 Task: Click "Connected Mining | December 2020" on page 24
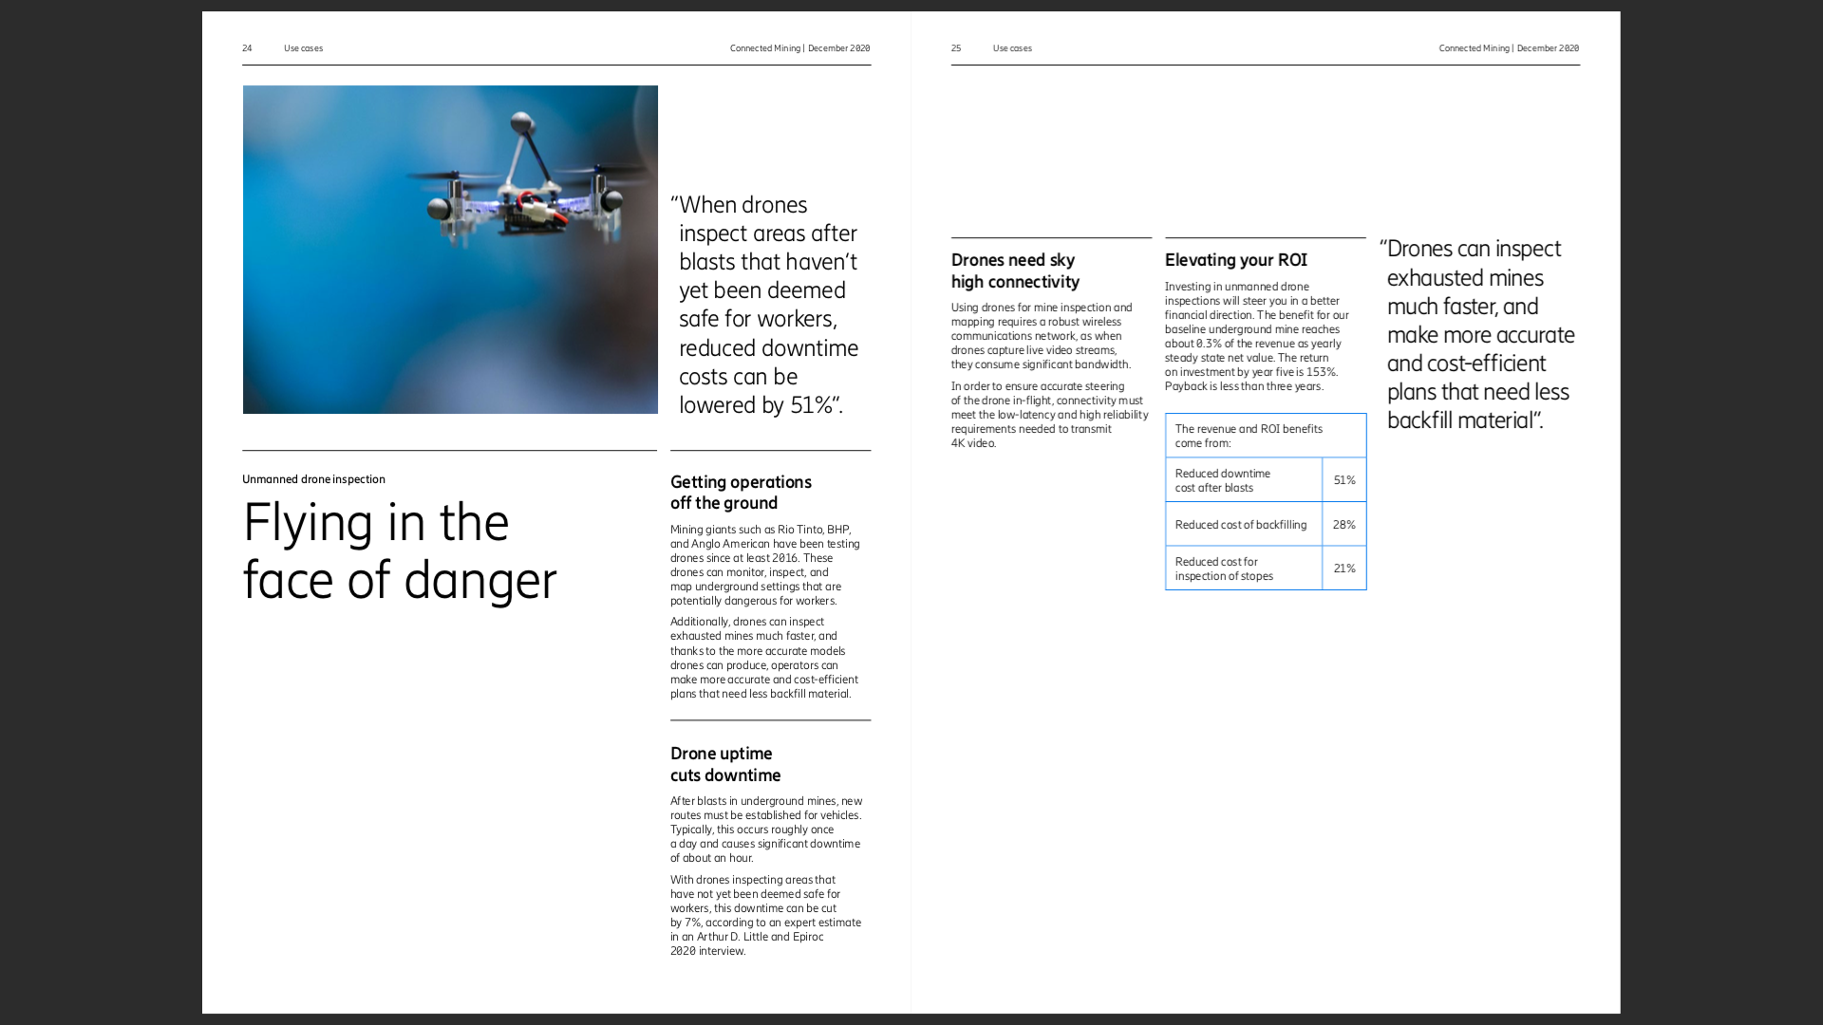click(799, 48)
